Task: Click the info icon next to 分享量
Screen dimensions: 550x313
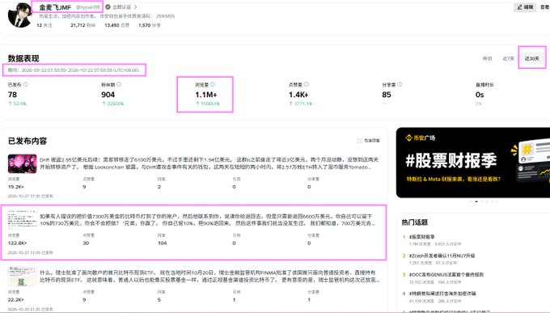Action: pos(400,85)
